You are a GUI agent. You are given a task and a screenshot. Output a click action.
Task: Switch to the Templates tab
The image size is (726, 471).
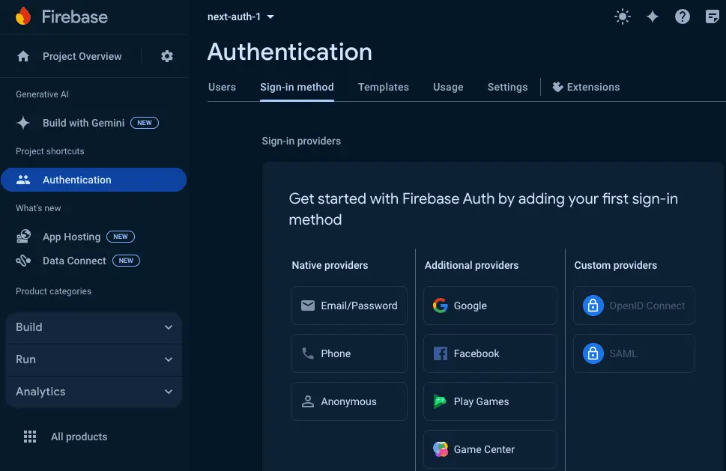point(383,87)
